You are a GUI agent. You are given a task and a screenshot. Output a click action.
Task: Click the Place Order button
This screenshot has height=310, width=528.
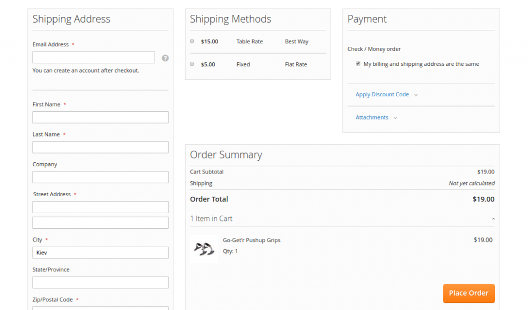tap(468, 293)
